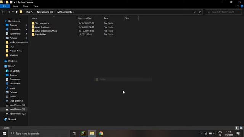The width and height of the screenshot is (244, 137).
Task: Open Quick Access Toolbar customize dropdown
Action: [x=14, y=2]
